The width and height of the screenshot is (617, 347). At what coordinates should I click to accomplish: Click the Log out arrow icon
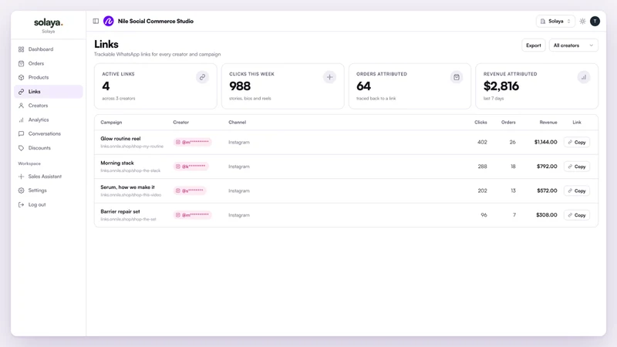(x=22, y=204)
